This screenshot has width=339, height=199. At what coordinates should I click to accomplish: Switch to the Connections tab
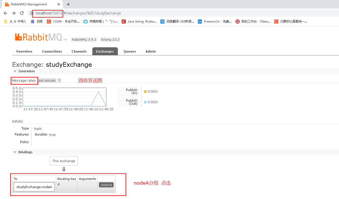[52, 51]
